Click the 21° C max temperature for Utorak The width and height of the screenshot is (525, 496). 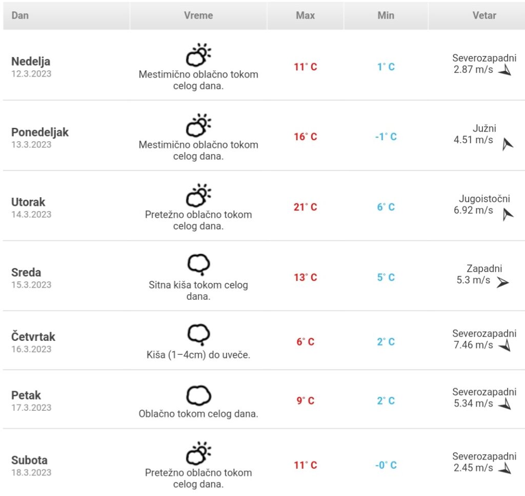(306, 207)
